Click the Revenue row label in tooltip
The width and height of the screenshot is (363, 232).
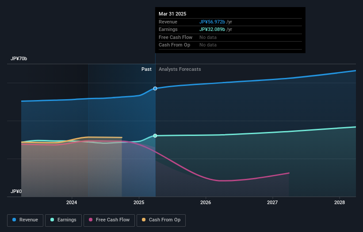click(x=168, y=22)
